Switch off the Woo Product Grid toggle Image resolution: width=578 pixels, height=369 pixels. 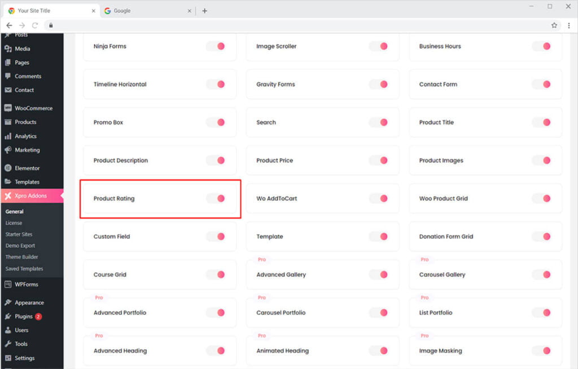point(541,198)
